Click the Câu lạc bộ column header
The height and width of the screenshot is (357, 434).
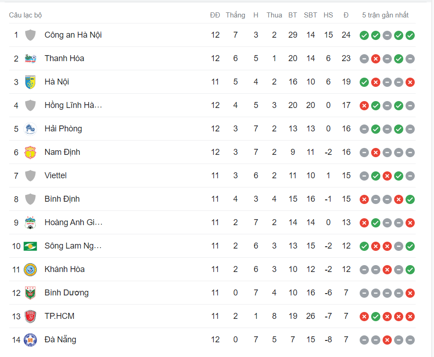point(25,15)
